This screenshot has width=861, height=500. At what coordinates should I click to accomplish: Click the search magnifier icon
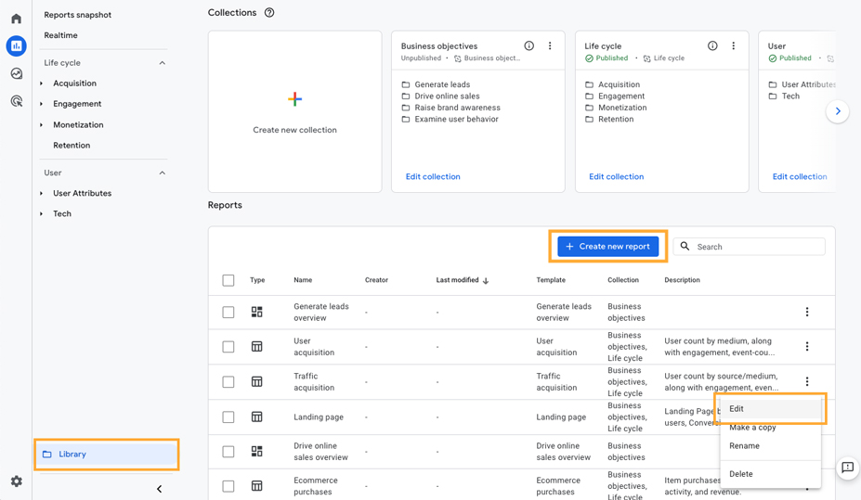[685, 246]
